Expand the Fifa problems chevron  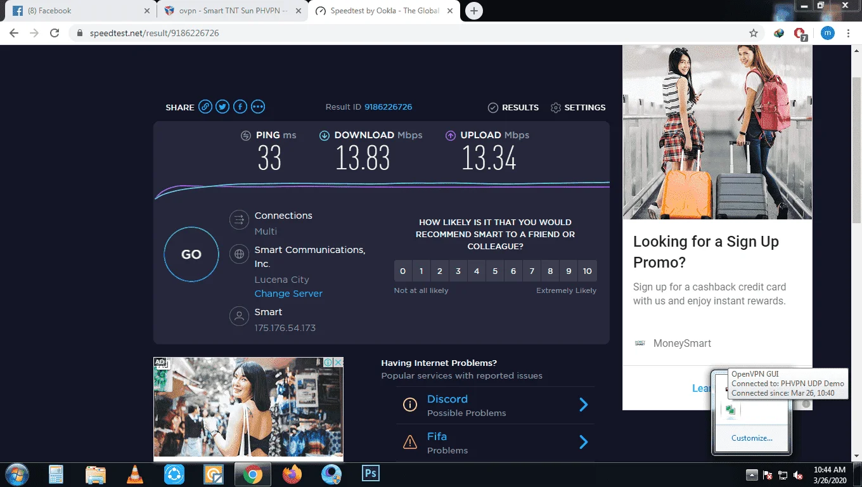click(584, 442)
